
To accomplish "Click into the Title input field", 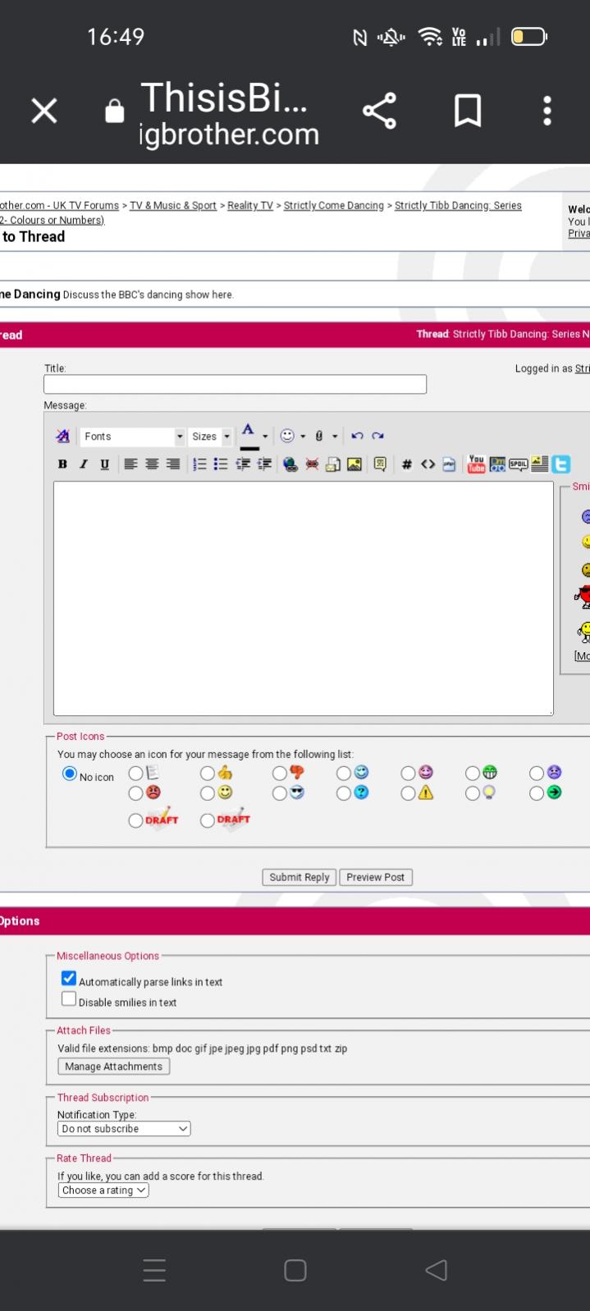I will (x=235, y=384).
